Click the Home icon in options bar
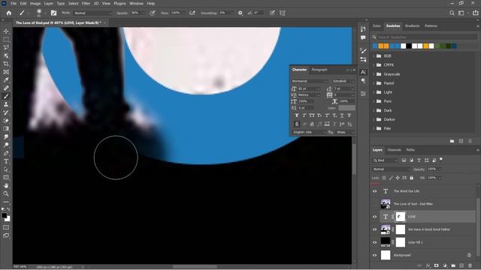This screenshot has width=481, height=270. tap(9, 13)
